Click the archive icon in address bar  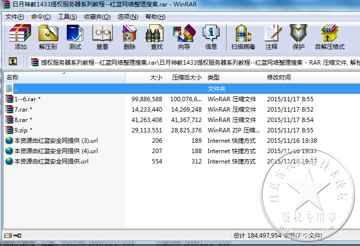click(35, 62)
